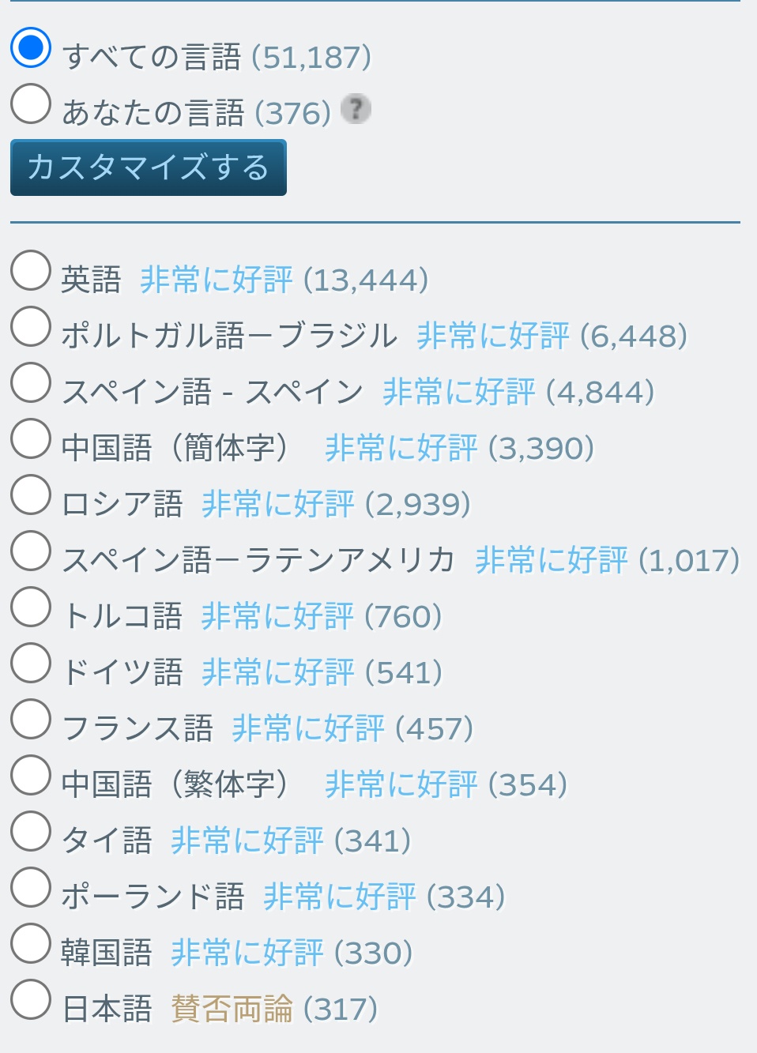Select 中国語（簡体字）radio button
Viewport: 757px width, 1053px height.
[31, 438]
